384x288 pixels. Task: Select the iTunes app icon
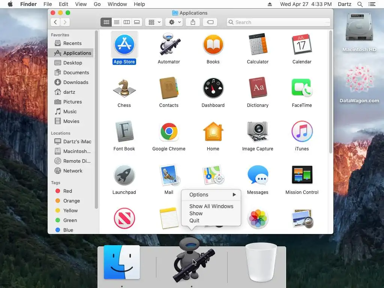point(302,132)
